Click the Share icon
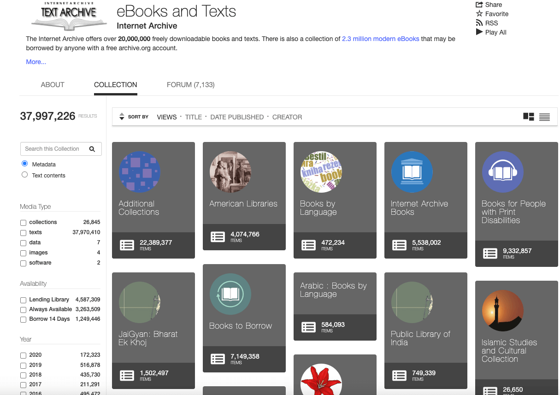This screenshot has width=560, height=395. click(x=479, y=5)
